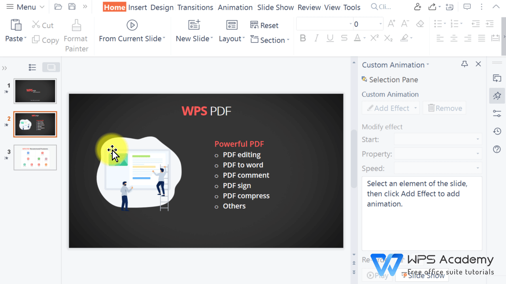Viewport: 506px width, 284px height.
Task: Show more quick access tools chevron
Action: point(85,7)
